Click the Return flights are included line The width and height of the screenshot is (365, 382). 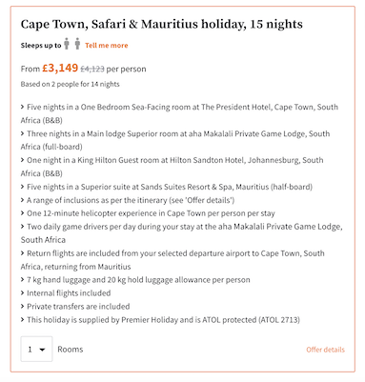[x=172, y=260]
